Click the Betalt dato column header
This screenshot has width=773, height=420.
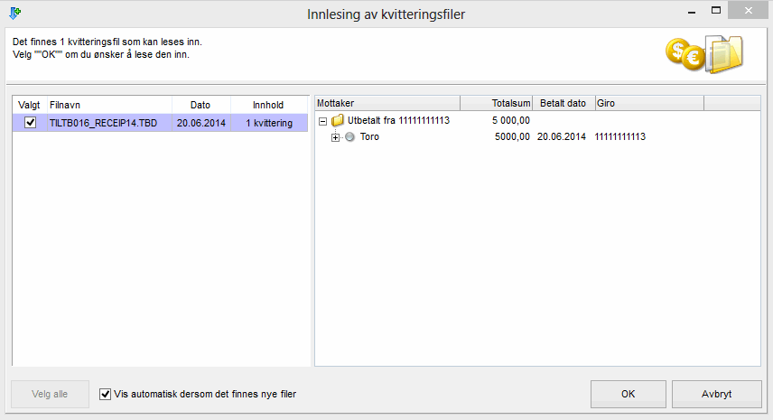tap(563, 103)
